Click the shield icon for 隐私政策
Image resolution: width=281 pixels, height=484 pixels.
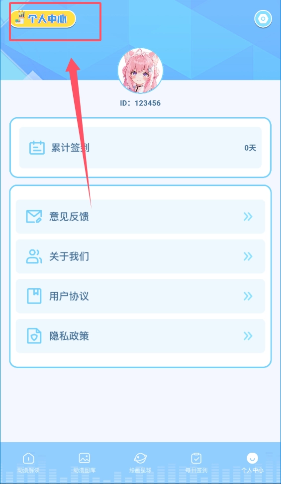coord(34,336)
